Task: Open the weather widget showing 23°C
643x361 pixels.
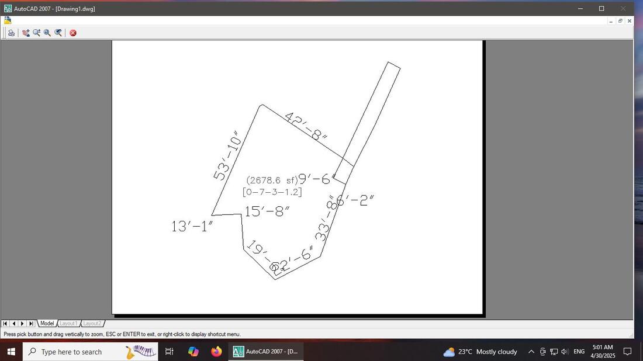Action: pos(480,352)
